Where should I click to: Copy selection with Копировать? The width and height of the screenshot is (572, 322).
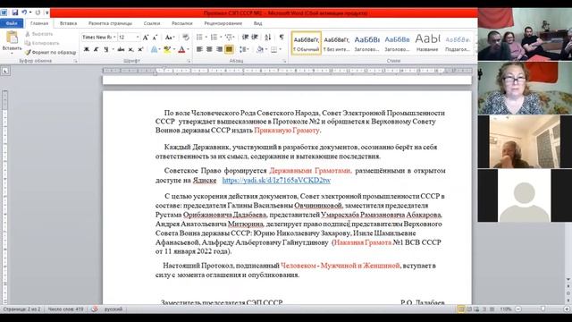point(42,43)
